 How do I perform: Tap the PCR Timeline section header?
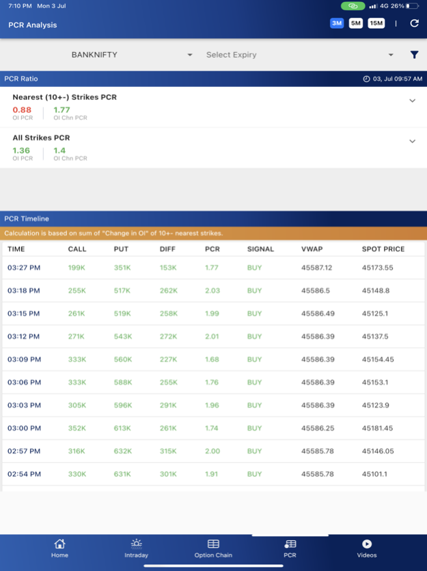27,219
